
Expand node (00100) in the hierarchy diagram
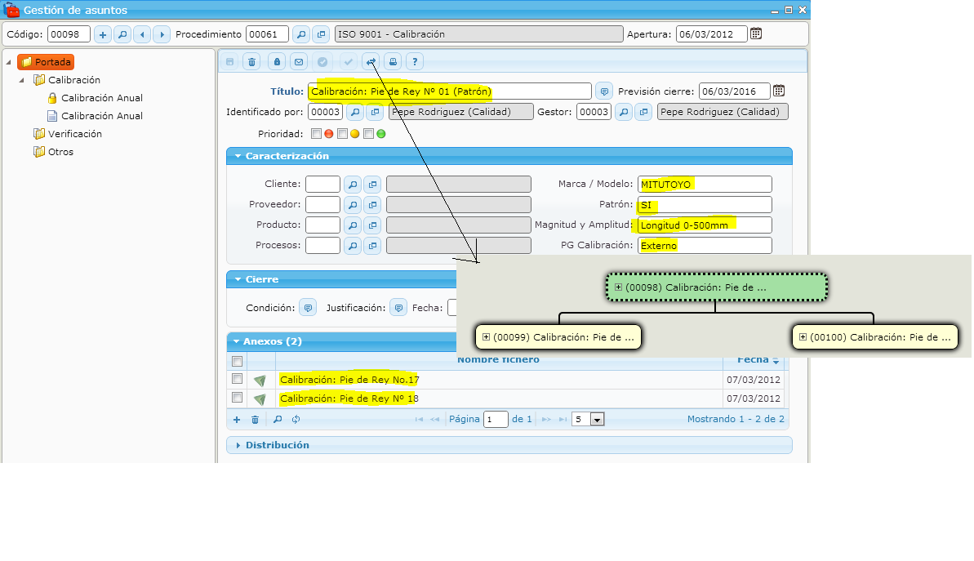[x=803, y=336]
